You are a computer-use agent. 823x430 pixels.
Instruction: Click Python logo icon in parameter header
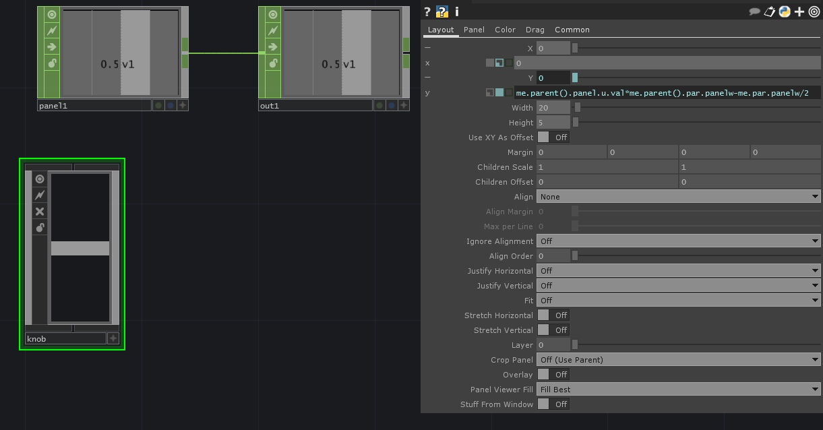point(785,11)
